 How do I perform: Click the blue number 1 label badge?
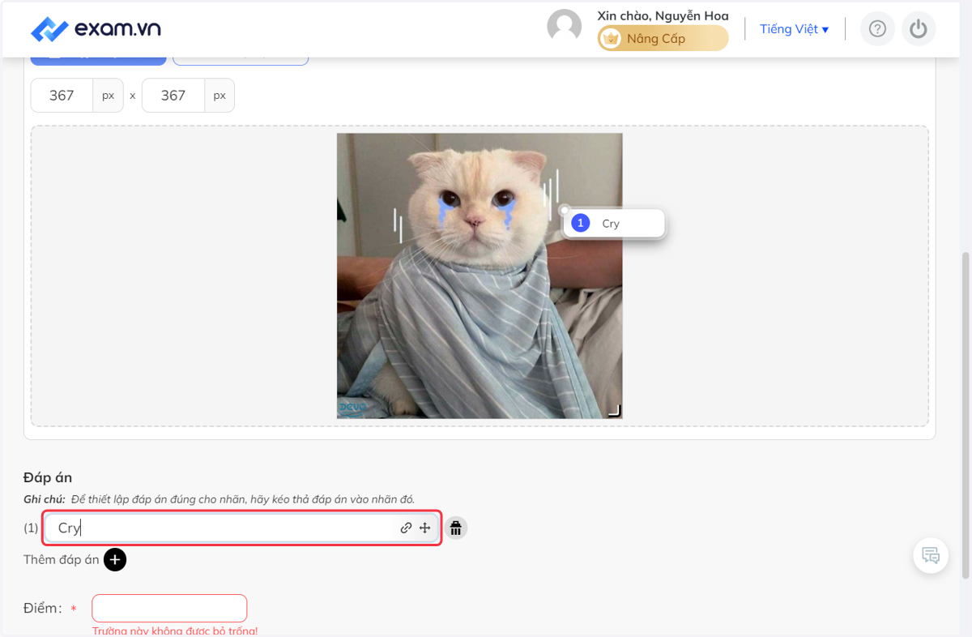pos(580,224)
